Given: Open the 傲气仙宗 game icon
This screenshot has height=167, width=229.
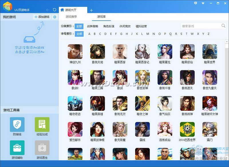Looking at the screenshot, I should (165, 103).
